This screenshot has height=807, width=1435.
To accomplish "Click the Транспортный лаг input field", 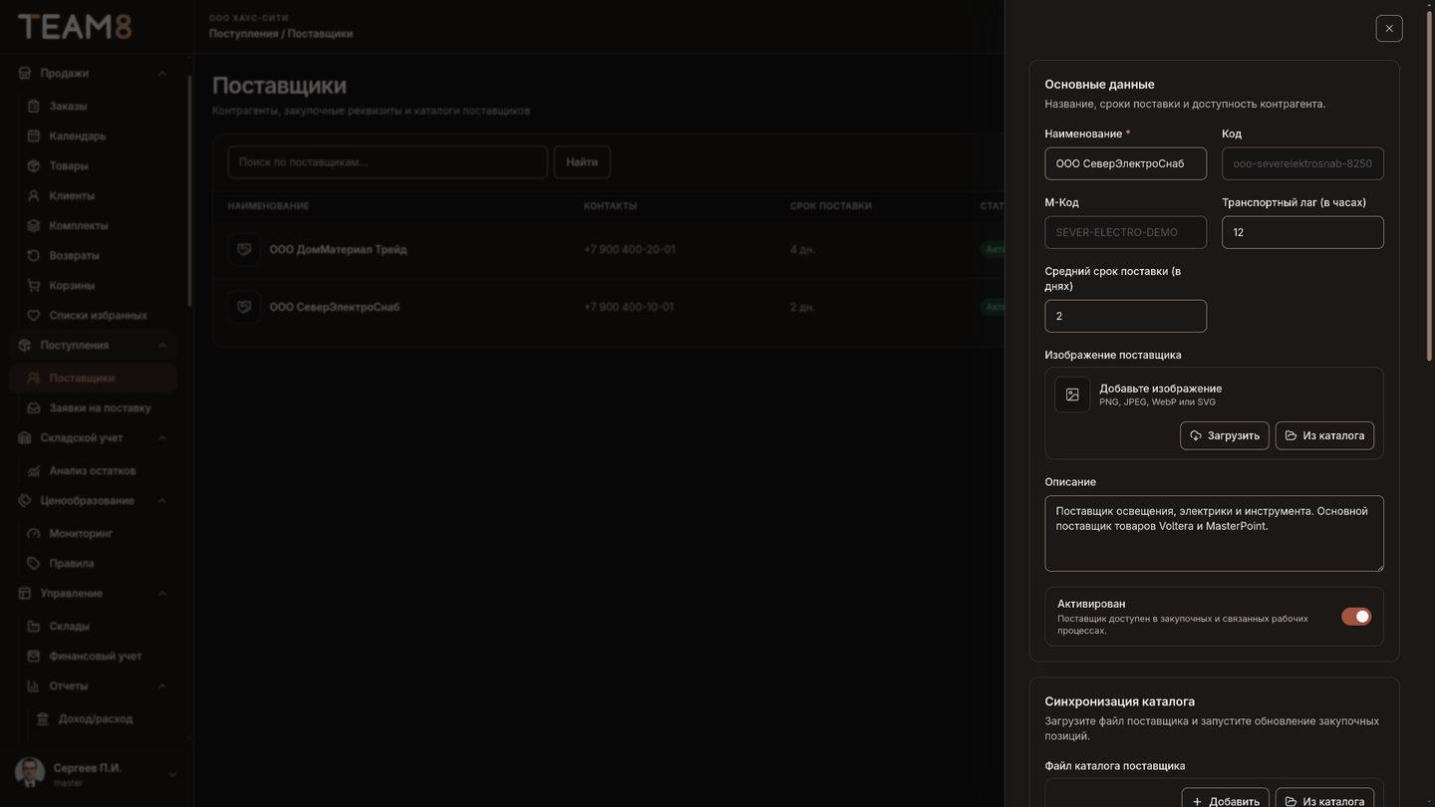I will [x=1302, y=232].
